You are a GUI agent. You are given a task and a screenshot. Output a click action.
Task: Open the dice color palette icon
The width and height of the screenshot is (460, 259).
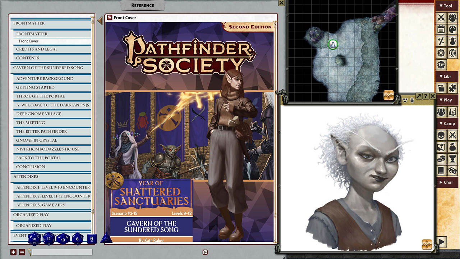[x=452, y=29]
